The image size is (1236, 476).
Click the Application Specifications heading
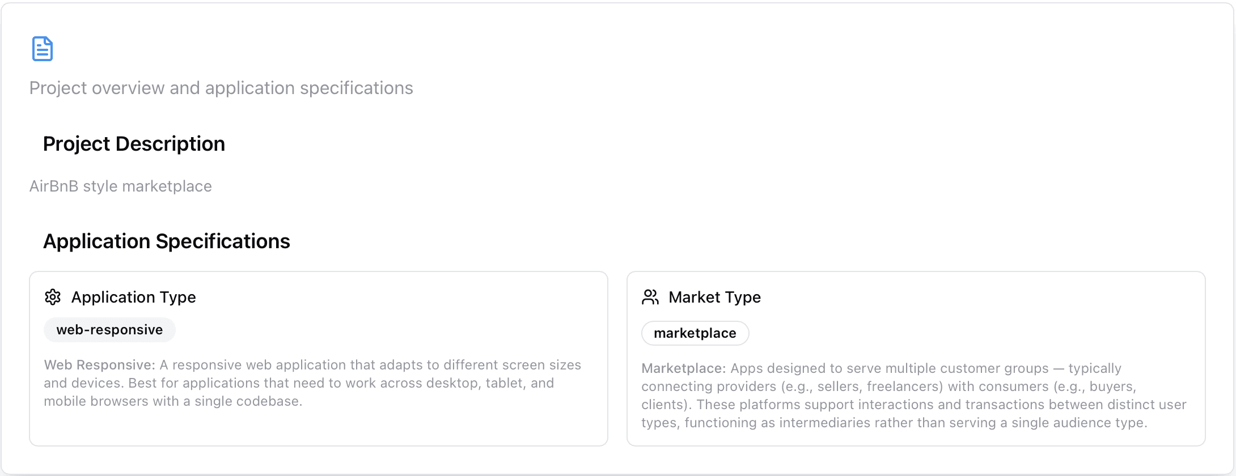pyautogui.click(x=166, y=241)
